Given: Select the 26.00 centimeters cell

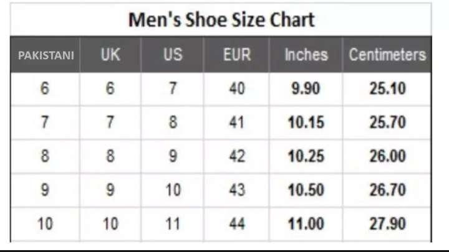Looking at the screenshot, I should coord(387,156).
